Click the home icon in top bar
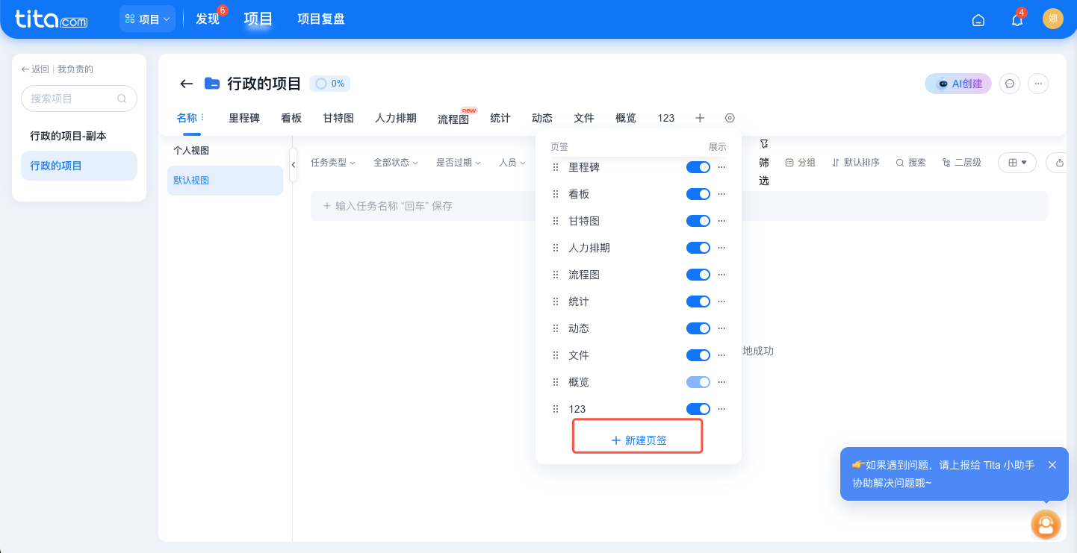 (978, 20)
